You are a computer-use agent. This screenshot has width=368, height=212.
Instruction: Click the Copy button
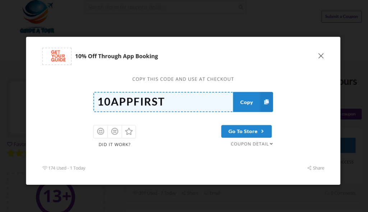[247, 102]
